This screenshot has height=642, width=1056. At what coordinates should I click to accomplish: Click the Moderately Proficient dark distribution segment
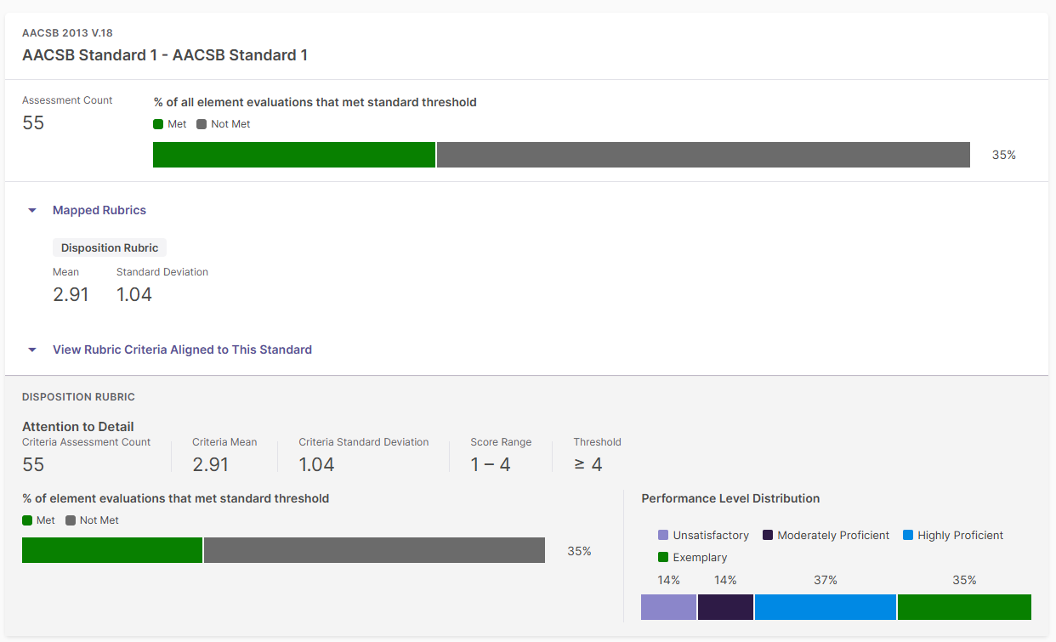point(725,607)
